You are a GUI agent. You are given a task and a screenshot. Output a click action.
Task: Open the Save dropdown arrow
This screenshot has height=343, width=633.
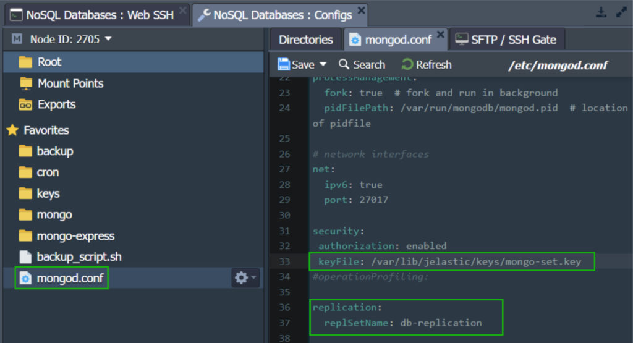(x=323, y=64)
